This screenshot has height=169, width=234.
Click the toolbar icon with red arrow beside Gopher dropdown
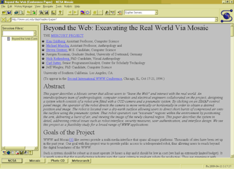(120, 12)
